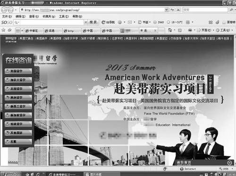Close the 在线咨询 floating panel with its X
Viewport: 236px width, 176px height.
coord(36,69)
